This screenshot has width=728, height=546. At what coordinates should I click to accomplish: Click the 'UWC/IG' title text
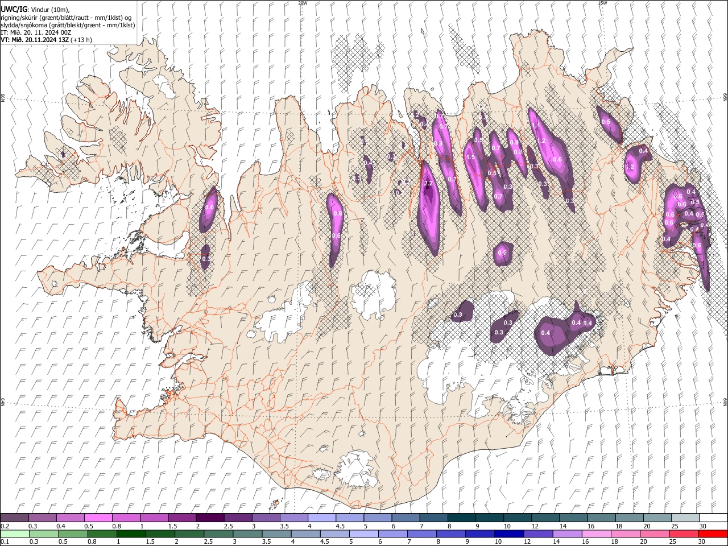(x=14, y=10)
